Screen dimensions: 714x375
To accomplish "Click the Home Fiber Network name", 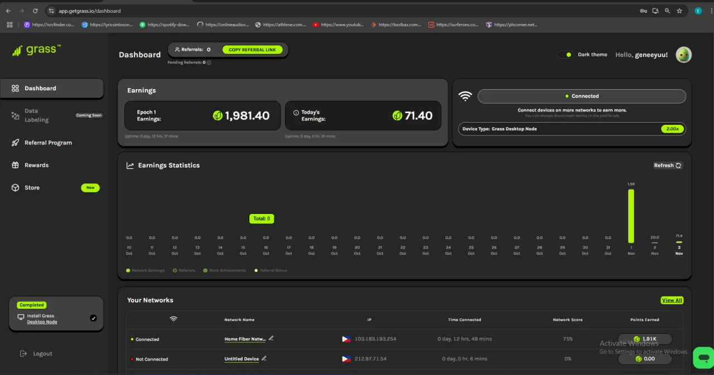I will (245, 339).
